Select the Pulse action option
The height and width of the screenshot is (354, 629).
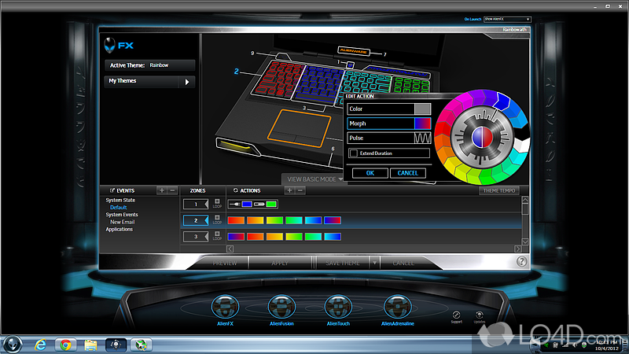point(389,138)
